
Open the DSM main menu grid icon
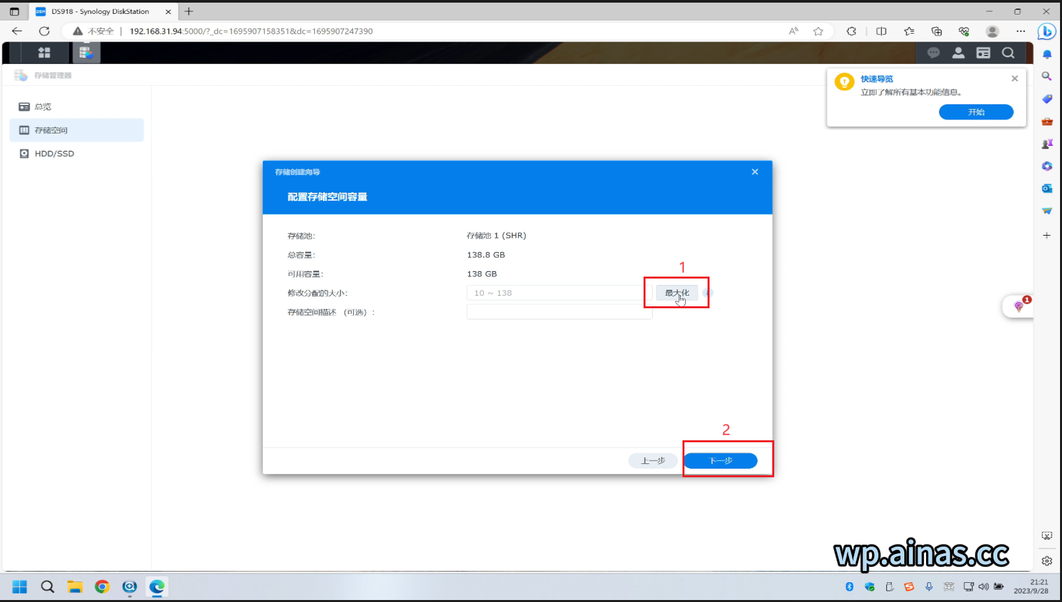tap(44, 53)
